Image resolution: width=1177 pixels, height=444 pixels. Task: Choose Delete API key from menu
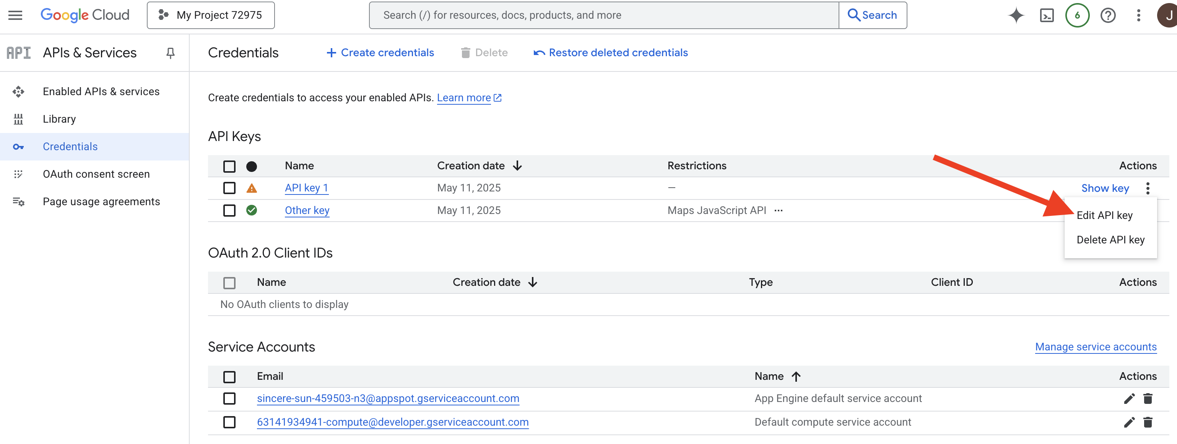coord(1110,240)
